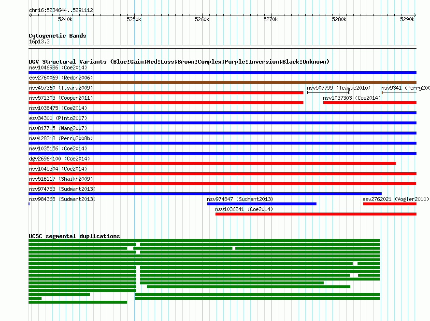The height and width of the screenshot is (321, 430).
Task: Select the nsv817715 (Wang2007) blue gain bar
Action: pyautogui.click(x=222, y=133)
